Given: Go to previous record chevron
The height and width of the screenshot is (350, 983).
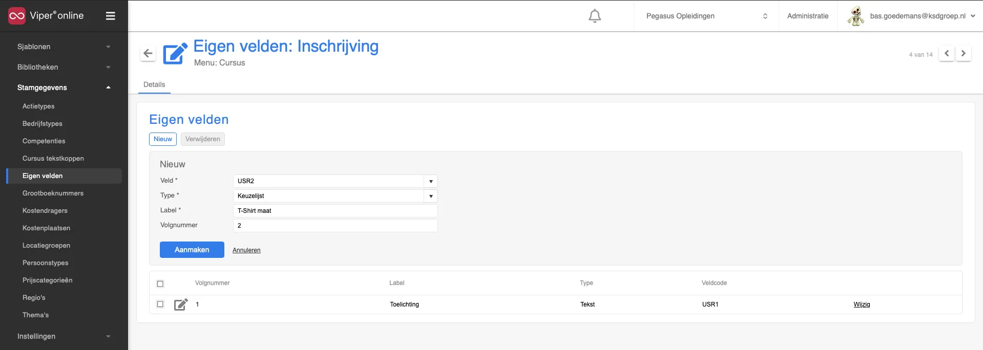Looking at the screenshot, I should (947, 53).
